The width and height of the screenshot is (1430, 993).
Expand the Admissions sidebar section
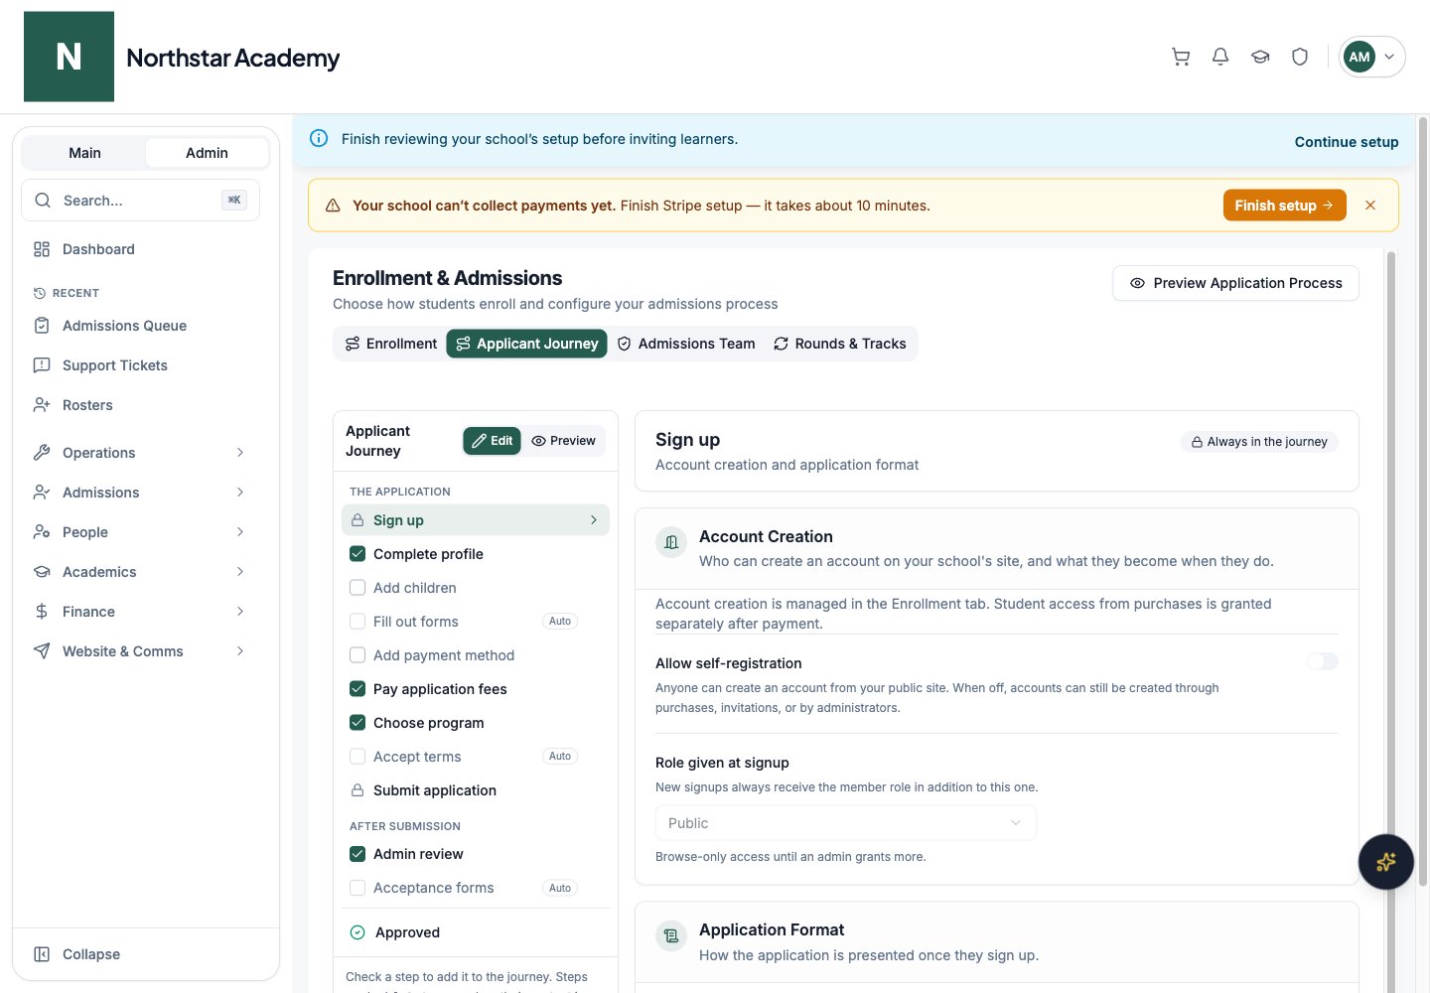pos(140,493)
